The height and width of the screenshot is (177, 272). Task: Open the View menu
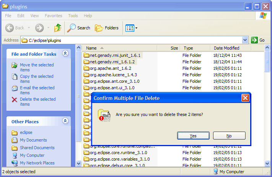pyautogui.click(x=34, y=16)
